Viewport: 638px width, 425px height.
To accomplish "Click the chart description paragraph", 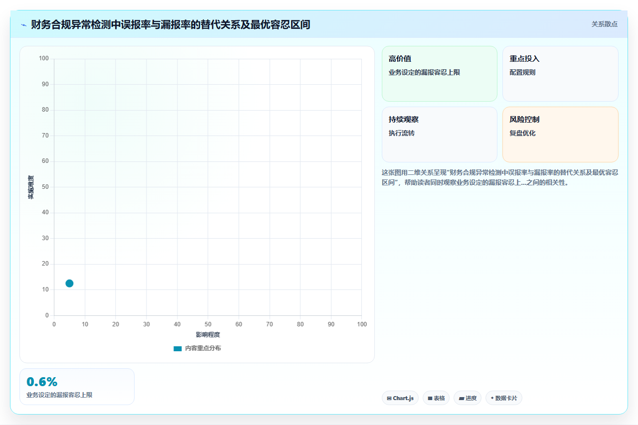I will click(500, 177).
